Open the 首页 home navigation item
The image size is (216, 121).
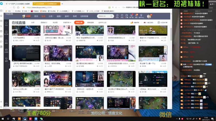point(36,16)
